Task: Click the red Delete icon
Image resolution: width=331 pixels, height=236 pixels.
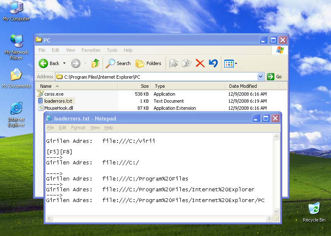Action: [x=200, y=63]
